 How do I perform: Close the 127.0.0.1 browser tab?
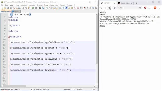(x=115, y=3)
